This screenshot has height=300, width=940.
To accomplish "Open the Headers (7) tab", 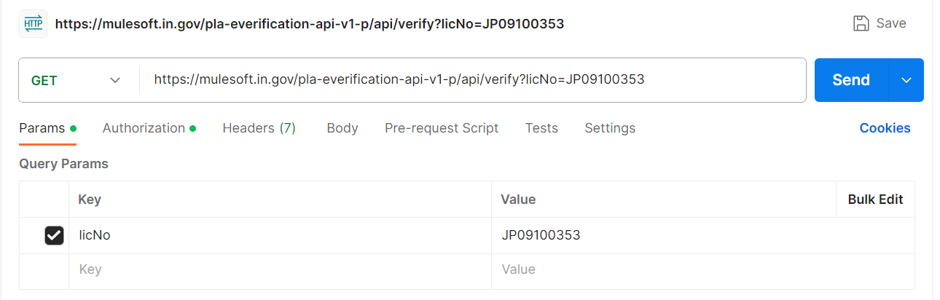I will 259,128.
